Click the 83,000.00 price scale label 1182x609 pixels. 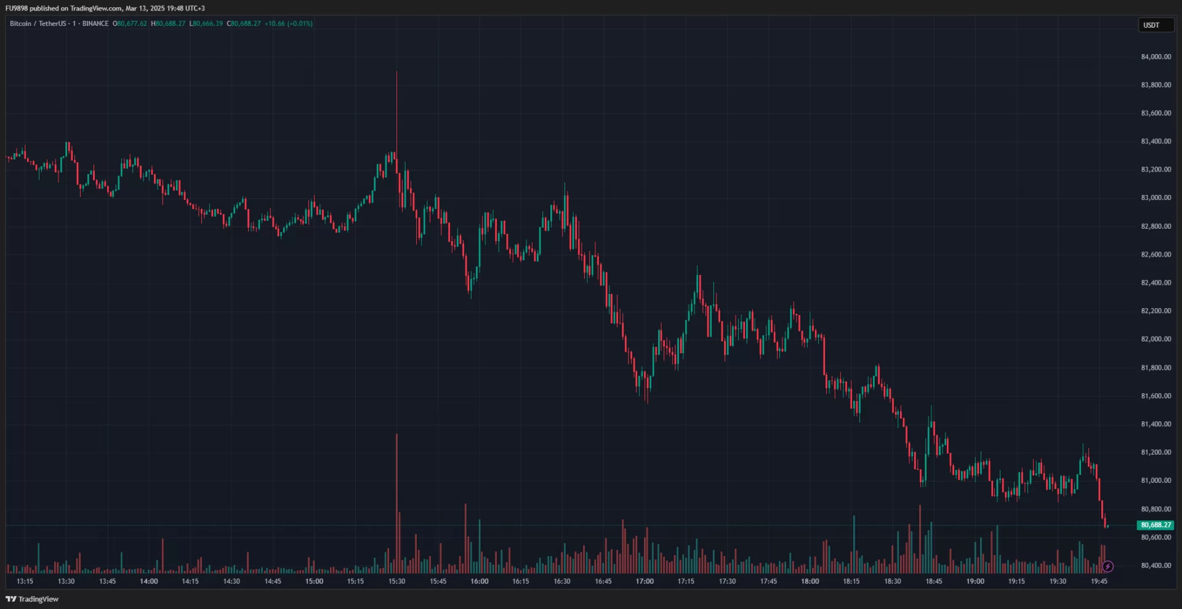pyautogui.click(x=1156, y=197)
